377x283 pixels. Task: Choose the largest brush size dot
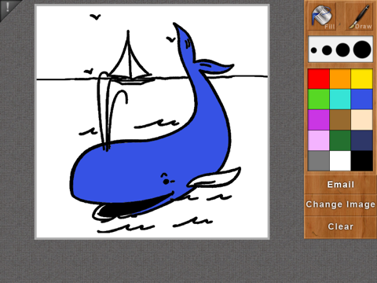pos(362,50)
